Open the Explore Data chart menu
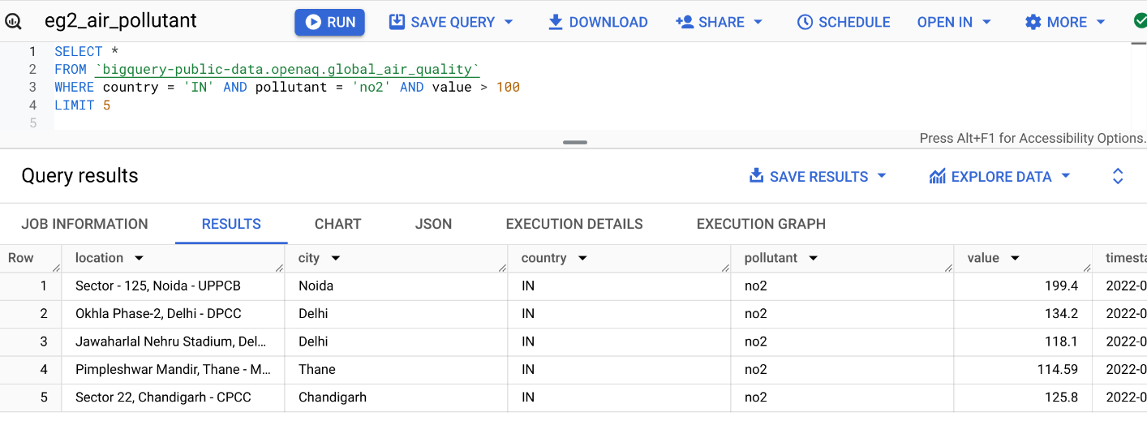Screen dimensions: 1147x434 coord(938,176)
